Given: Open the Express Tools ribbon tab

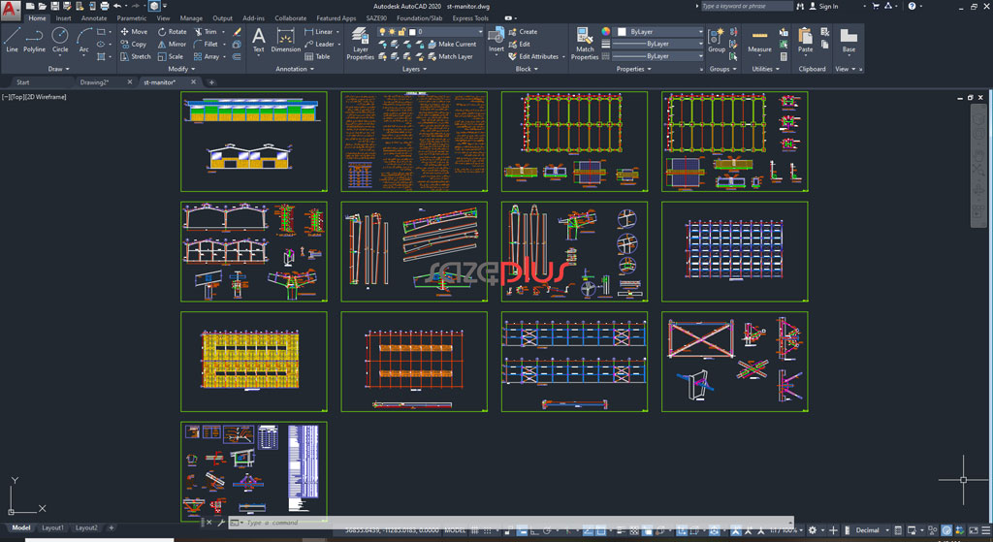Looking at the screenshot, I should [x=470, y=18].
